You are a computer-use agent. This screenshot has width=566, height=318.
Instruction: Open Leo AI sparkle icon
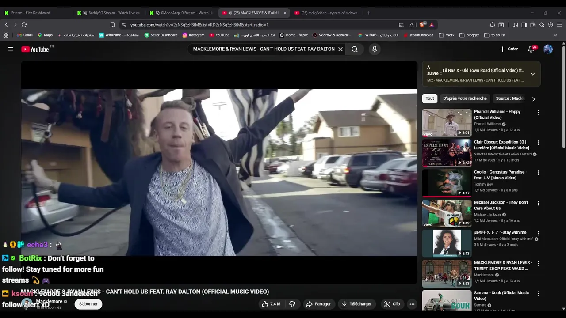[x=542, y=25]
